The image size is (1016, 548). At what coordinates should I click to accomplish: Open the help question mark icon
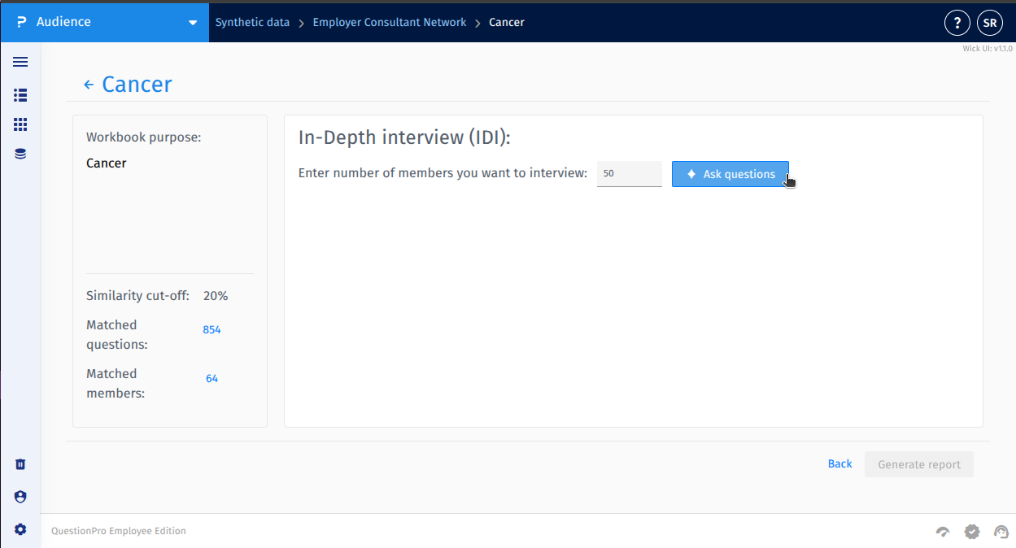957,23
